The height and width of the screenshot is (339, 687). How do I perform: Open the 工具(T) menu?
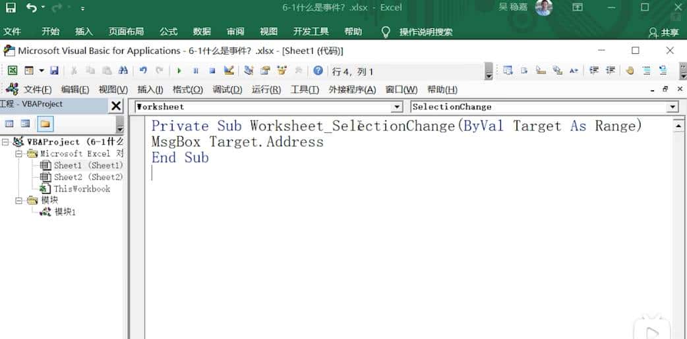coord(305,90)
